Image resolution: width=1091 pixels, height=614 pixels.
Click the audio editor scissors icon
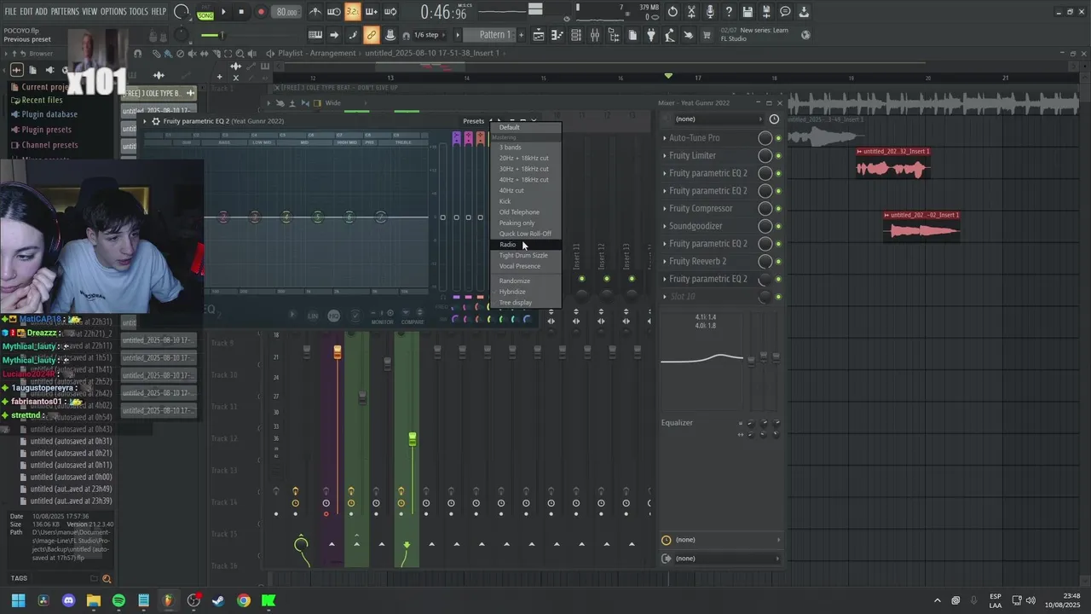691,12
